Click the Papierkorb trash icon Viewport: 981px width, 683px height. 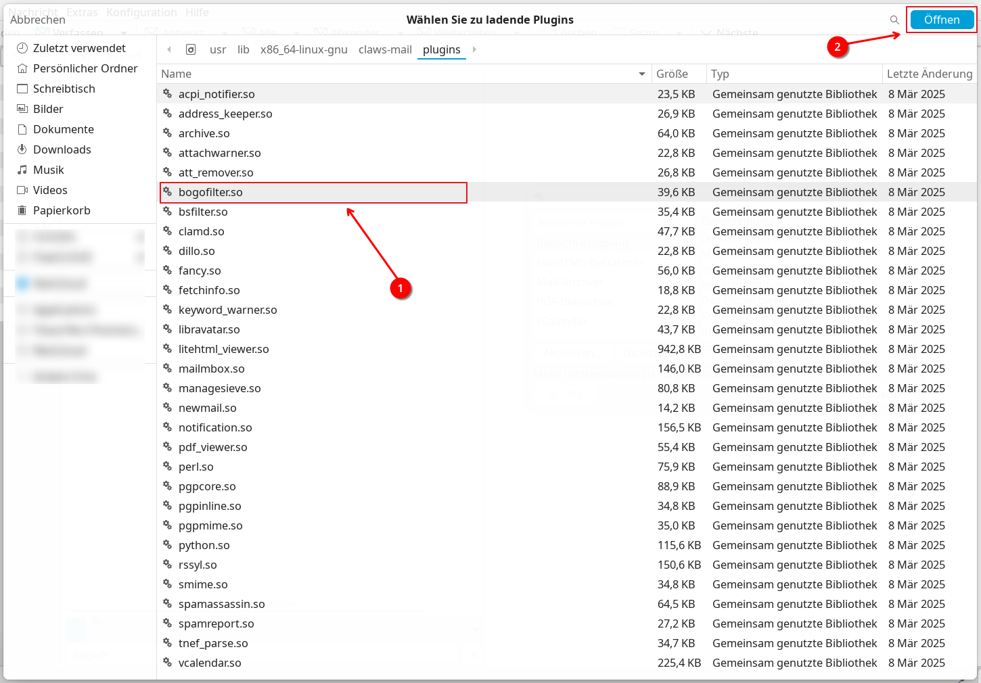[x=22, y=210]
